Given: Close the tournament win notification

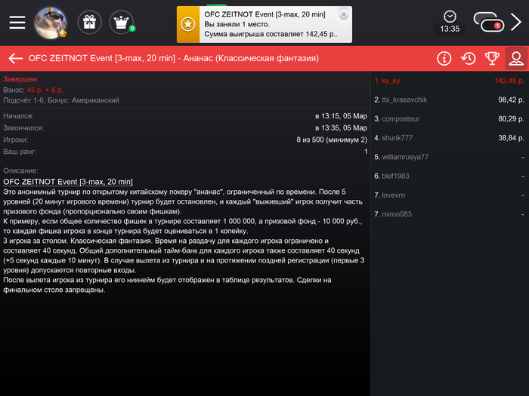Looking at the screenshot, I should (x=343, y=14).
